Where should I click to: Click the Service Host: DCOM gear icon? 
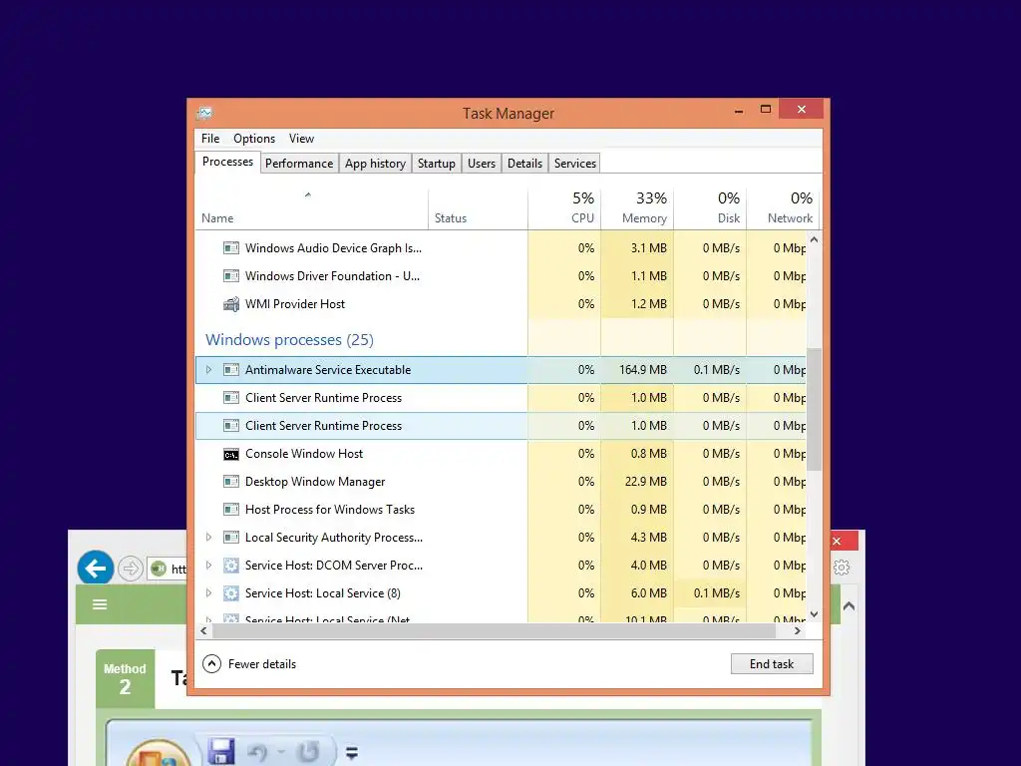(x=231, y=566)
